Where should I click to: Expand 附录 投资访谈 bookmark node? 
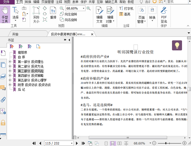point(10,85)
